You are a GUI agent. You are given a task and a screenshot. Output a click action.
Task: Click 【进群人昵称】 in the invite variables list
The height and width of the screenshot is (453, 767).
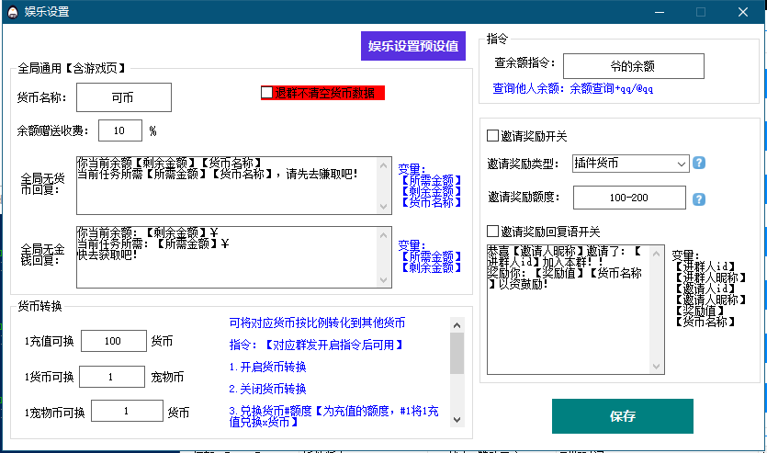point(710,277)
